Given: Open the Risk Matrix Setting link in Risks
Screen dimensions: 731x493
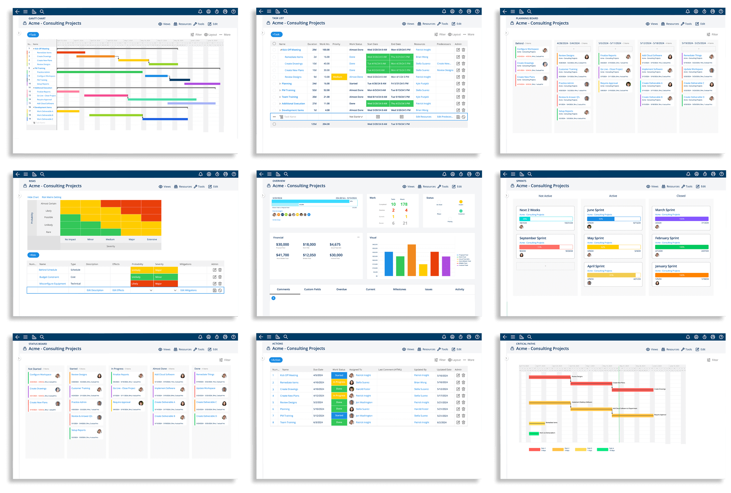Looking at the screenshot, I should (52, 197).
